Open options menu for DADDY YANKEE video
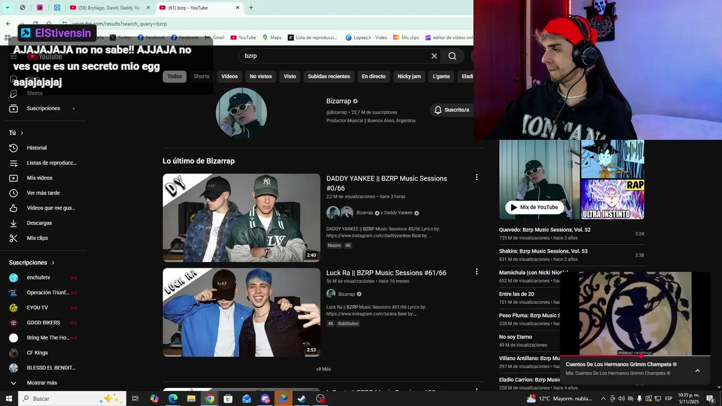Screen dimensions: 722x406 [x=477, y=177]
